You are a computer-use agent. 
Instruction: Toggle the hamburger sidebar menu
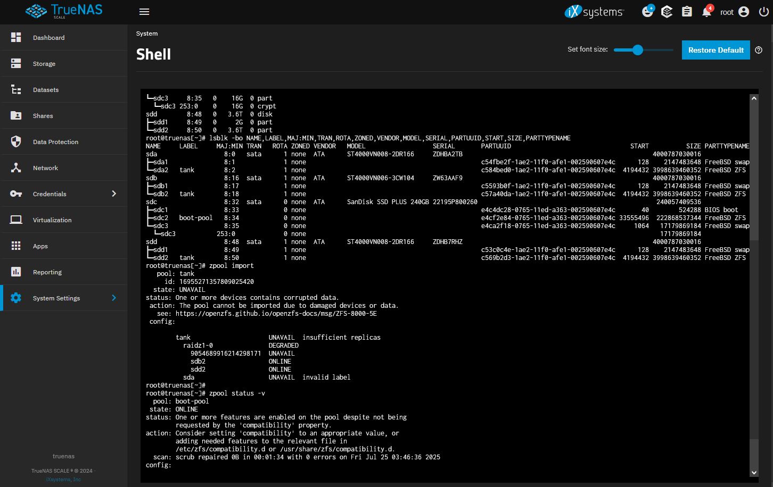[144, 12]
